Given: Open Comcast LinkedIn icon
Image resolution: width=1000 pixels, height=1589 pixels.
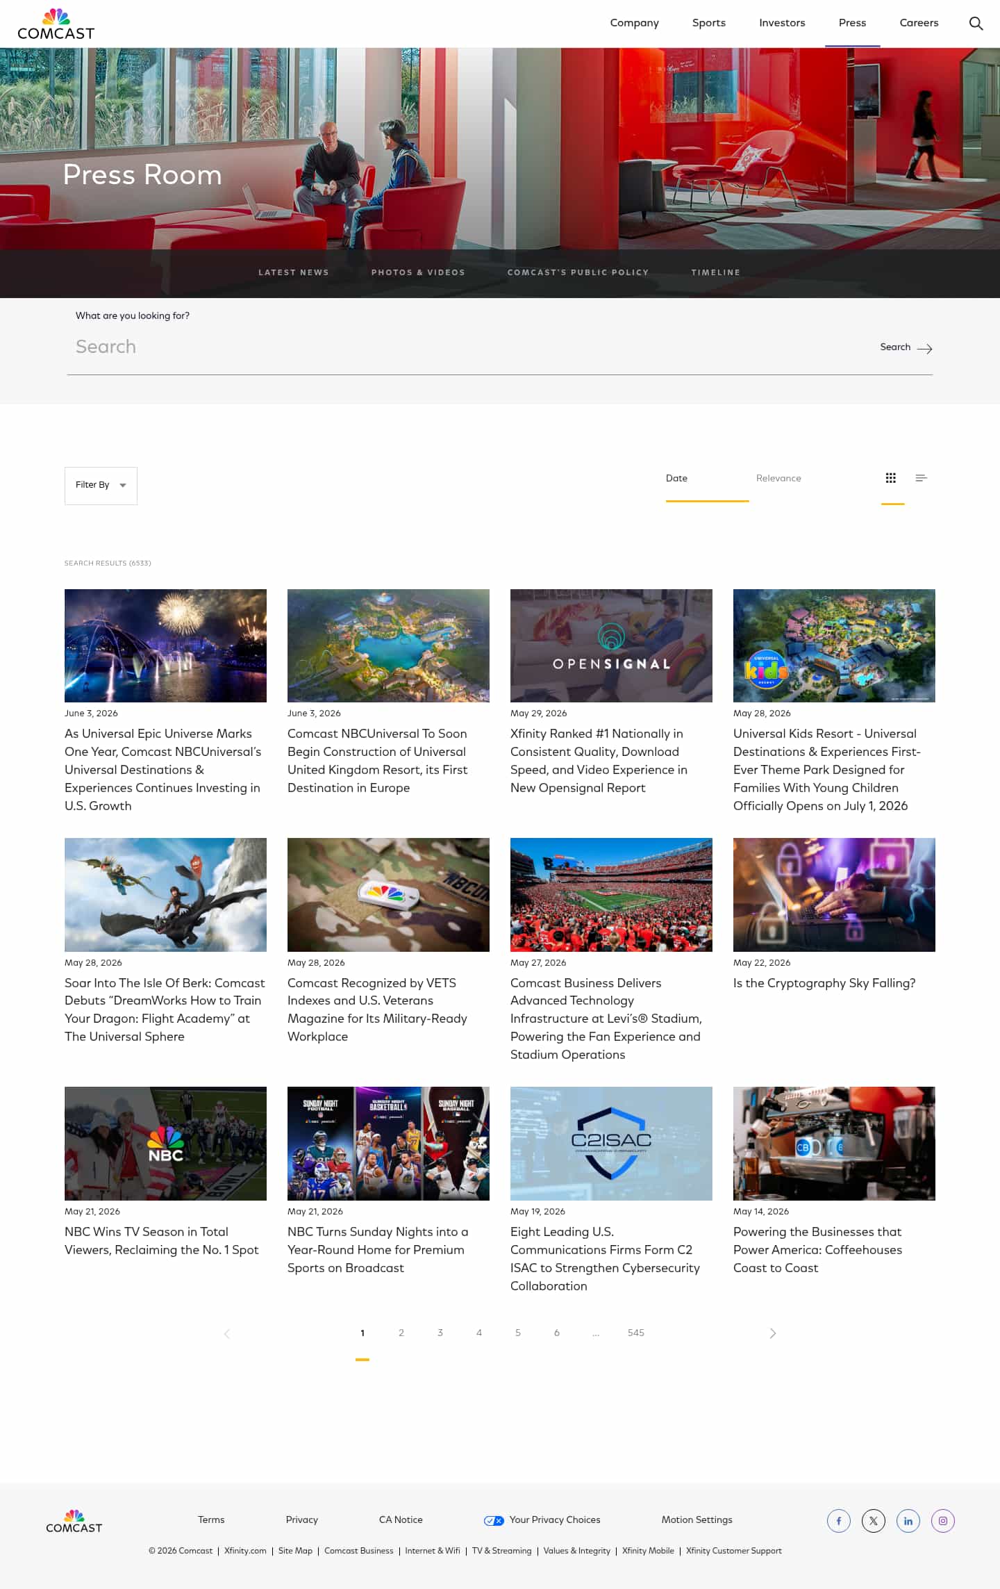Looking at the screenshot, I should point(908,1521).
